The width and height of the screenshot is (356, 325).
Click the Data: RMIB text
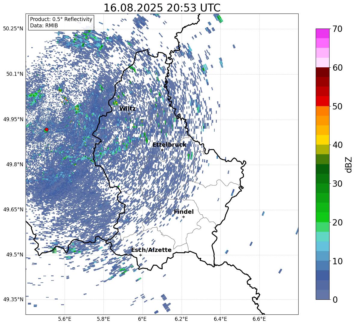point(44,26)
